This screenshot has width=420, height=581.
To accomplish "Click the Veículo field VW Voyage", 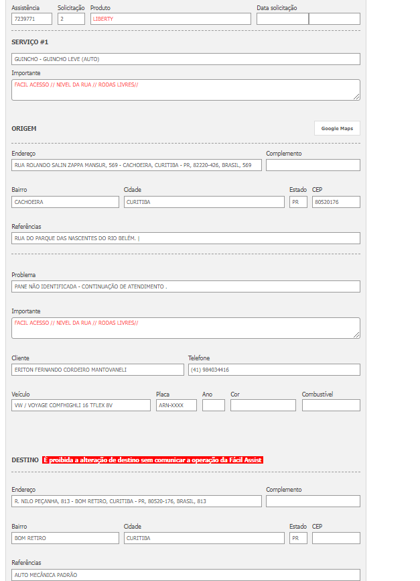I will [81, 405].
